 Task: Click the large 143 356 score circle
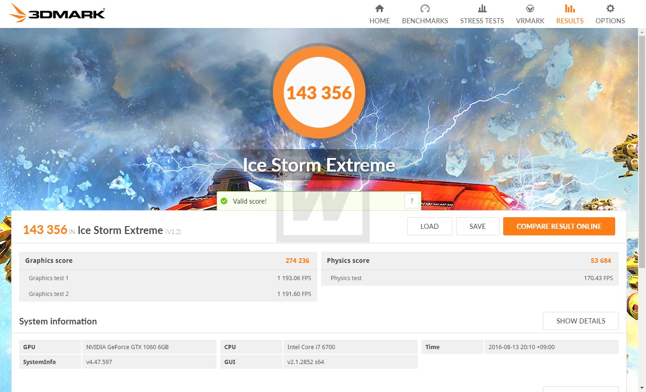[319, 92]
